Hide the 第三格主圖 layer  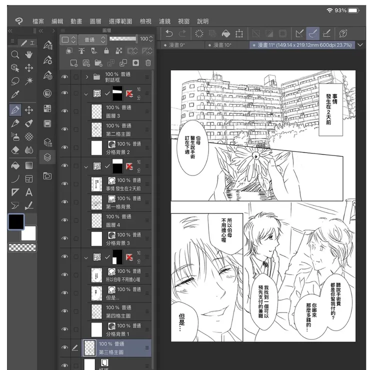tap(64, 347)
